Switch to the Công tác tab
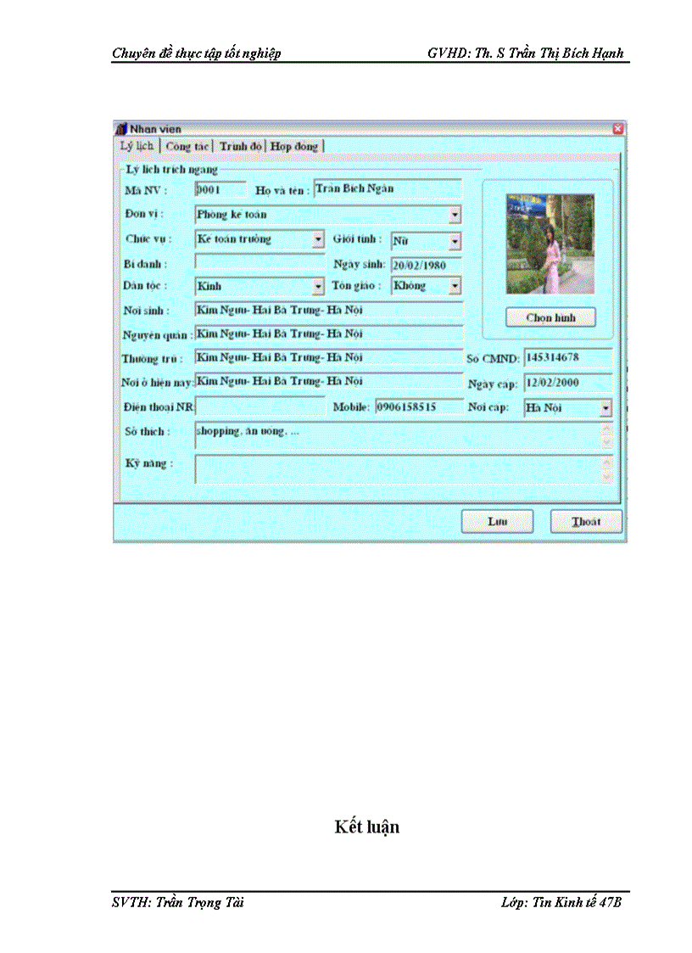The width and height of the screenshot is (692, 953). [x=187, y=146]
